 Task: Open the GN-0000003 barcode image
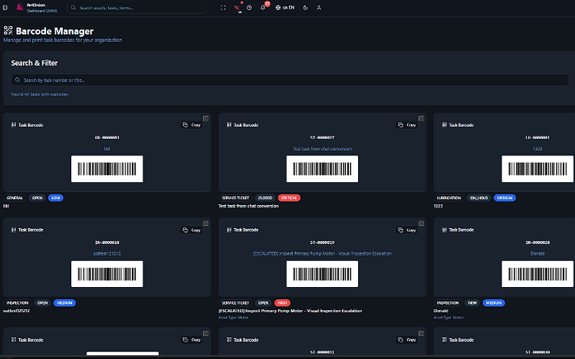(107, 168)
